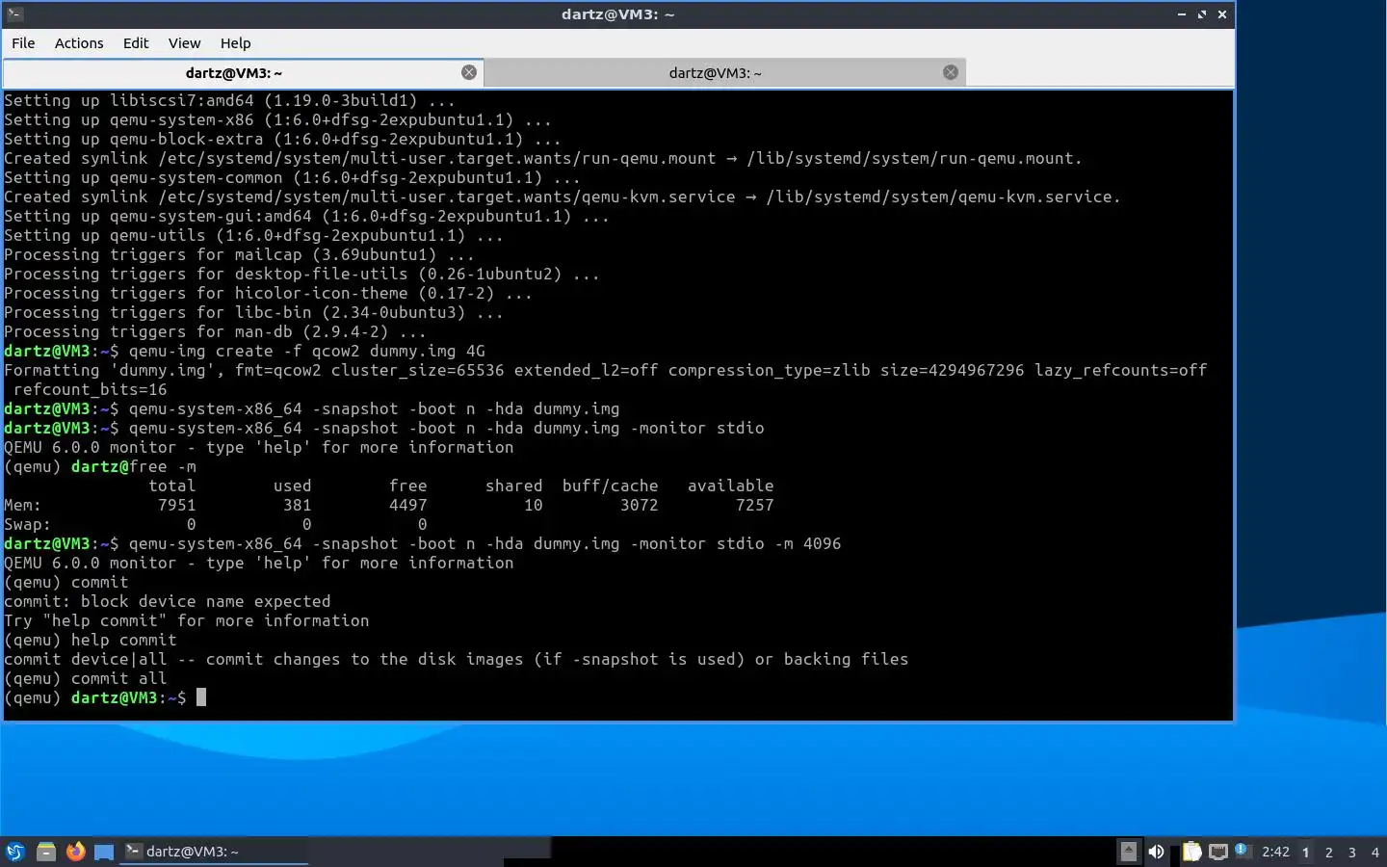The image size is (1387, 867).
Task: Click the 'total' column header
Action: point(172,486)
